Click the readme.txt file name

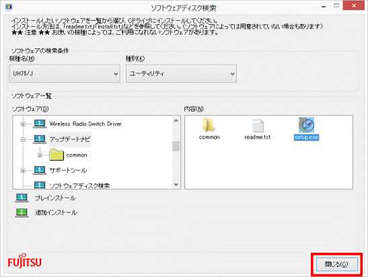pos(258,137)
